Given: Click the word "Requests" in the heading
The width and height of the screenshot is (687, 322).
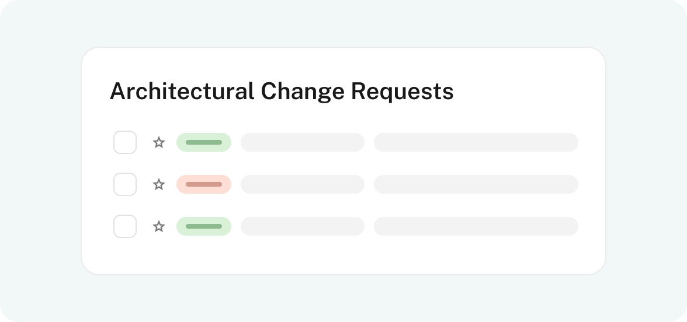Looking at the screenshot, I should [402, 92].
